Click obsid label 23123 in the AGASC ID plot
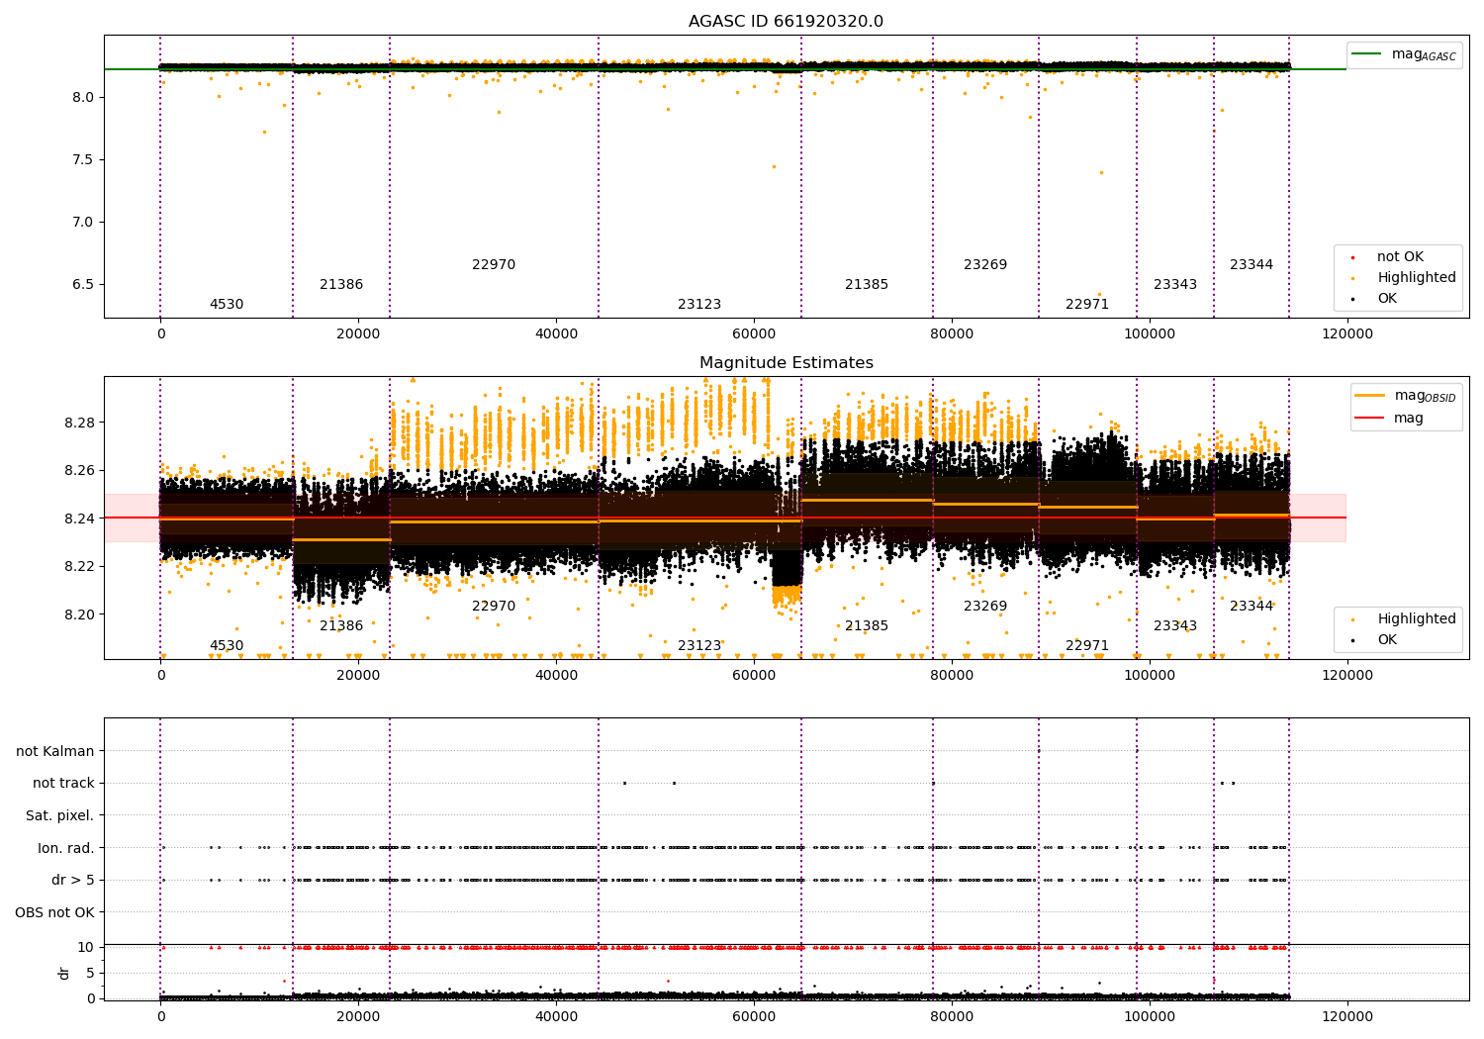This screenshot has height=1039, width=1484. pos(699,305)
